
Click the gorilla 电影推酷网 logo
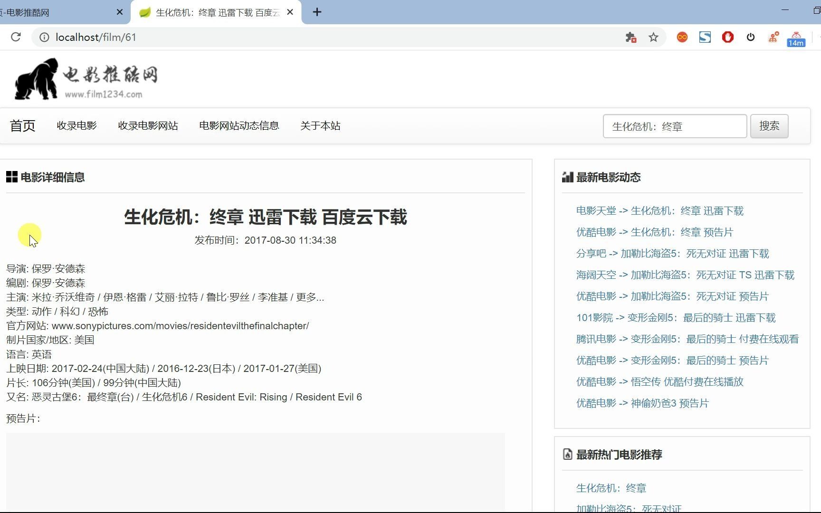click(x=86, y=79)
